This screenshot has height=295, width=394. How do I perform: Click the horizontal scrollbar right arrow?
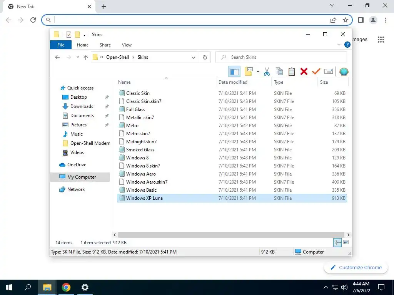pyautogui.click(x=348, y=235)
